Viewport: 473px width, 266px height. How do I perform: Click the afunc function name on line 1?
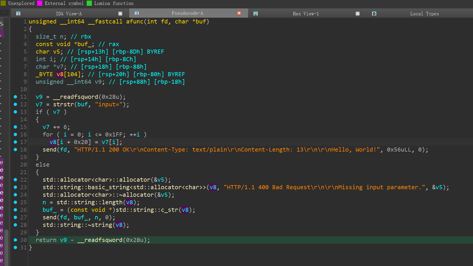tap(135, 21)
